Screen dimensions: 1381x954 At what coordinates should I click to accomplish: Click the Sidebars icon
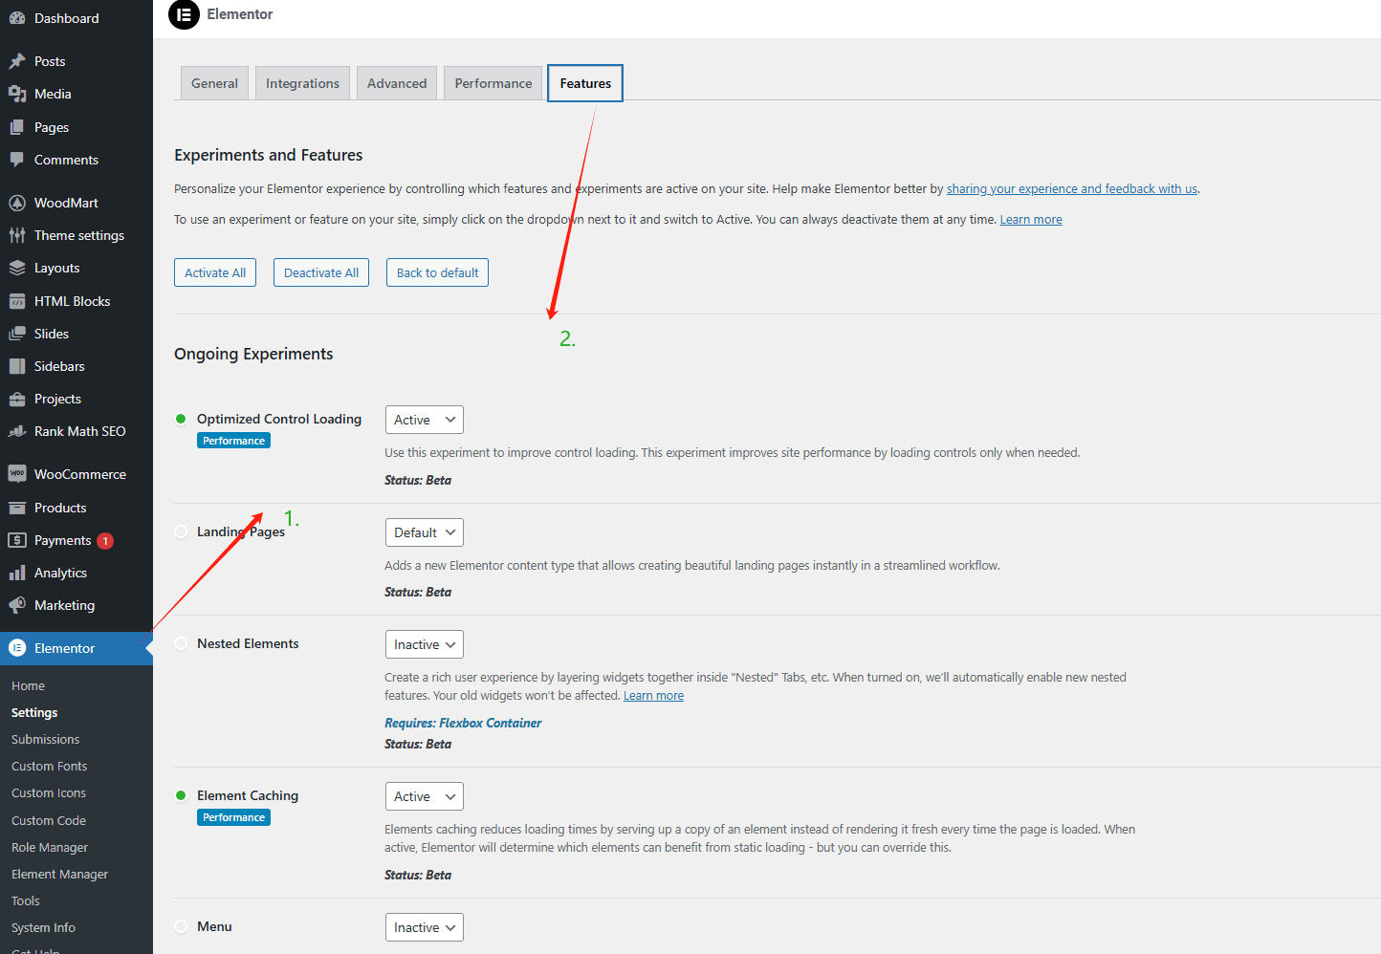pos(17,366)
